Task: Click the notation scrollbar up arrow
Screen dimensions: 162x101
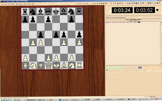Action: pos(161,22)
